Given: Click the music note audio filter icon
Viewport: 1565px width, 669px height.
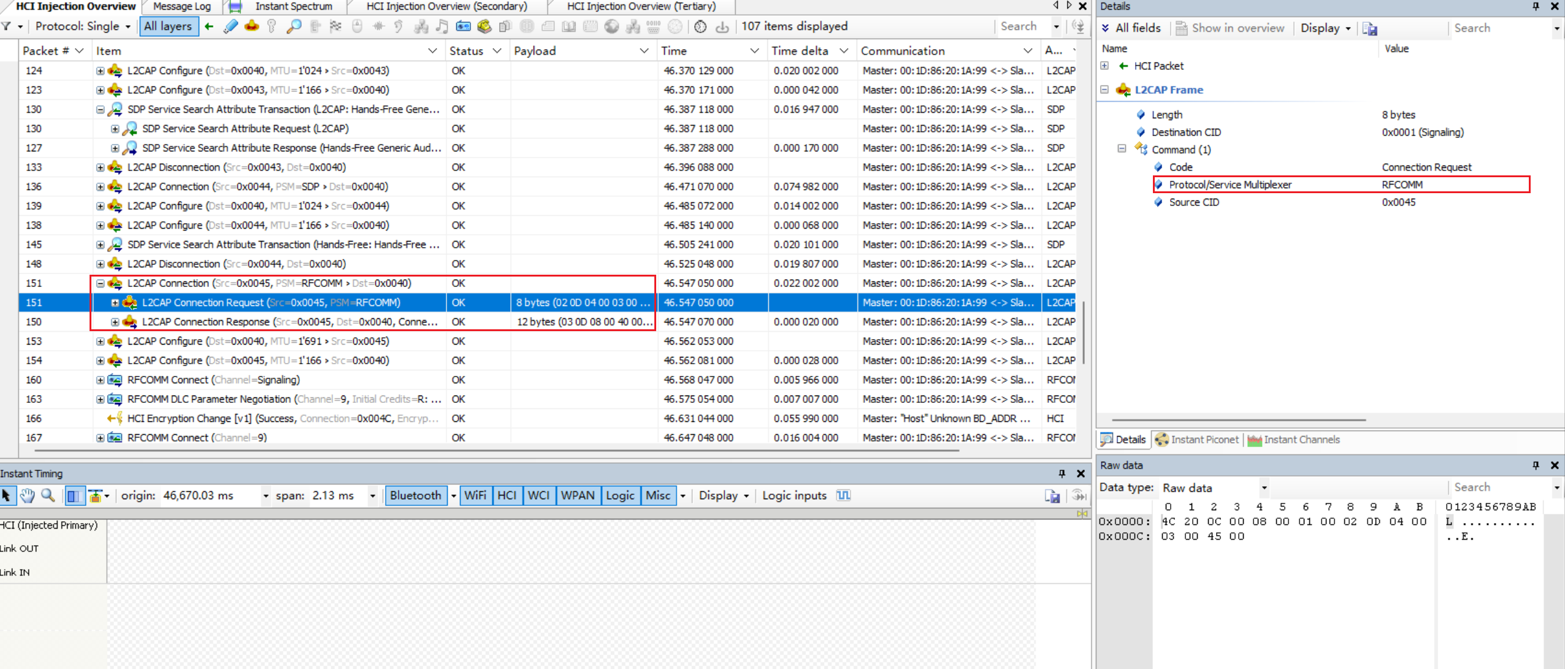Looking at the screenshot, I should pyautogui.click(x=442, y=26).
